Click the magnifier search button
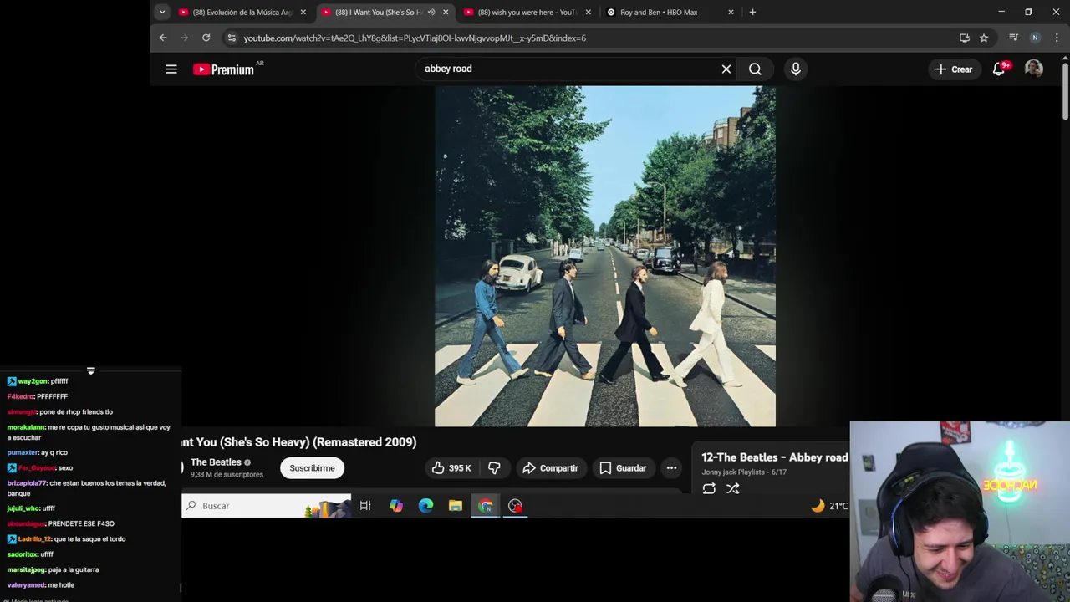The width and height of the screenshot is (1070, 602). pyautogui.click(x=755, y=69)
